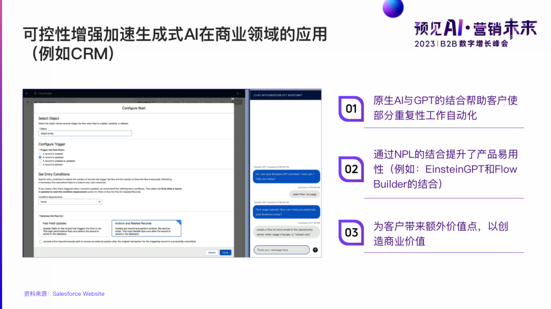The height and width of the screenshot is (309, 551).
Task: Click the send arrow in Einstein GPT chat
Action: (x=315, y=250)
